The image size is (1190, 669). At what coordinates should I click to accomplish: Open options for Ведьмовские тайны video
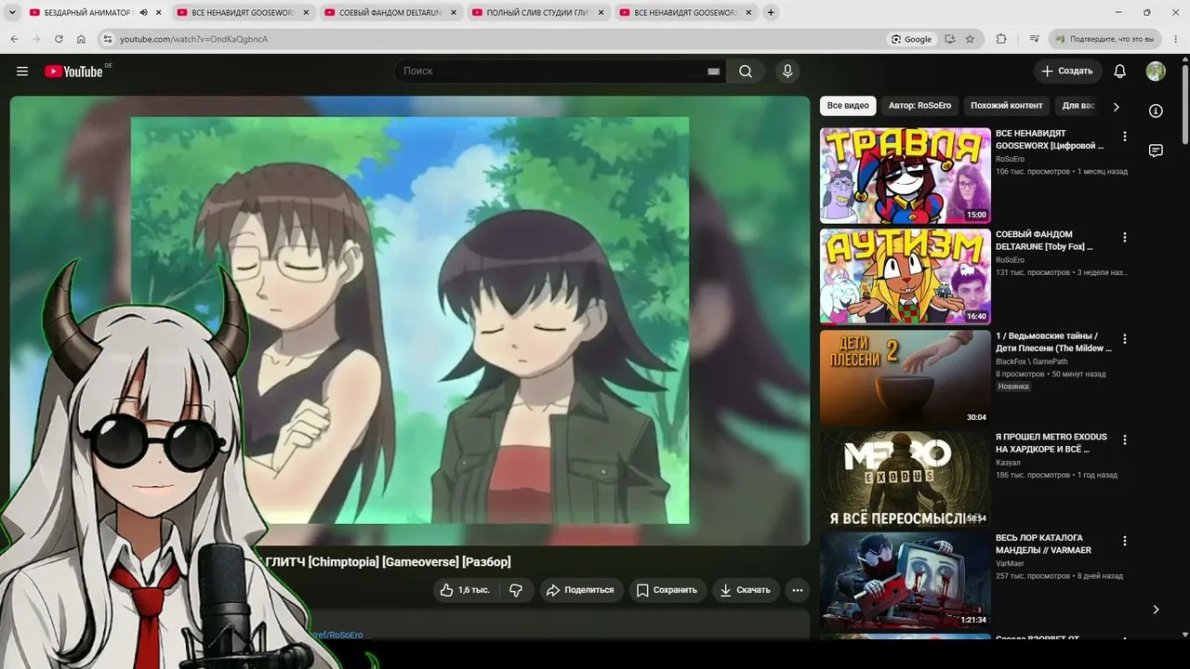[1124, 339]
